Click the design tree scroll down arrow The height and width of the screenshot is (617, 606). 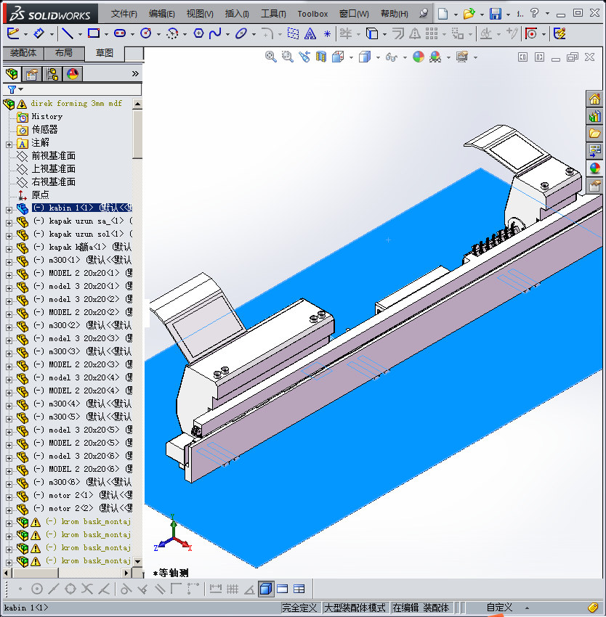[x=137, y=561]
